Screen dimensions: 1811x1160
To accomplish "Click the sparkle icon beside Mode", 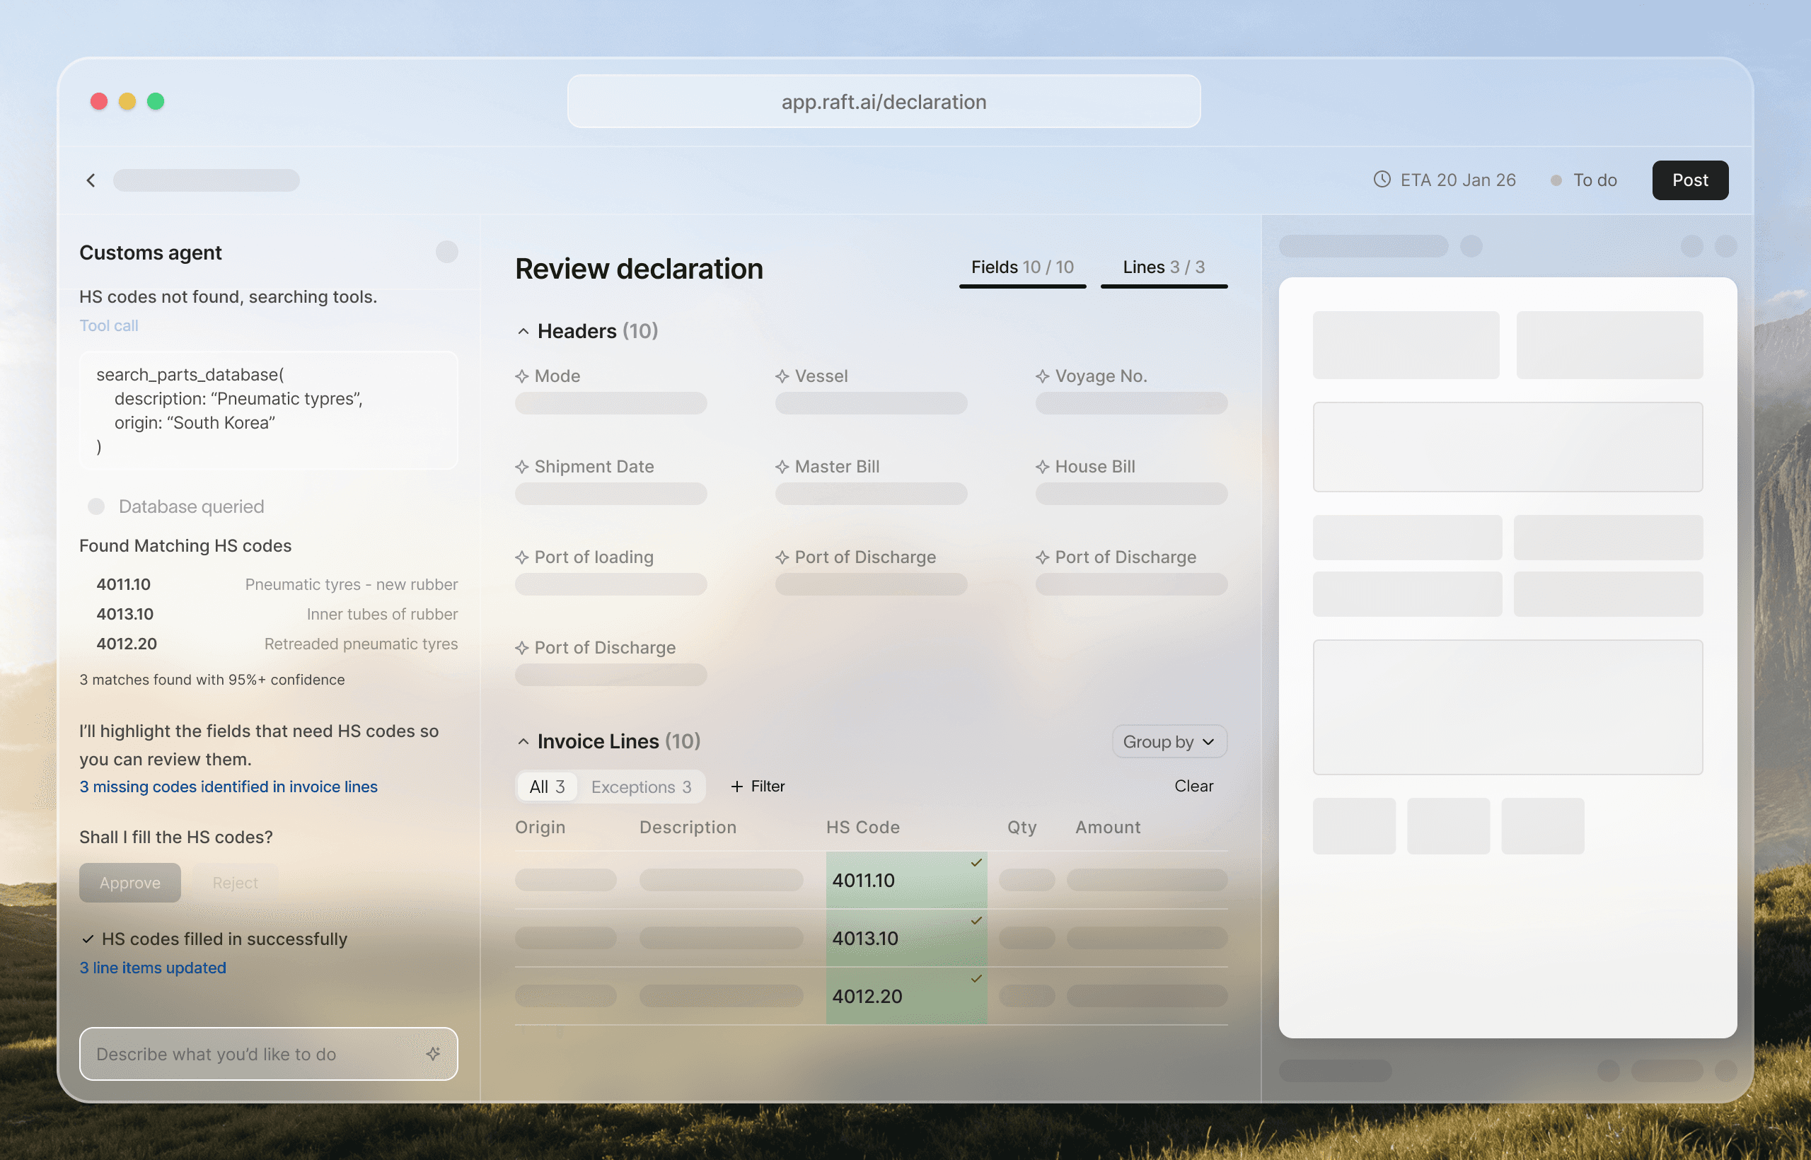I will (521, 376).
